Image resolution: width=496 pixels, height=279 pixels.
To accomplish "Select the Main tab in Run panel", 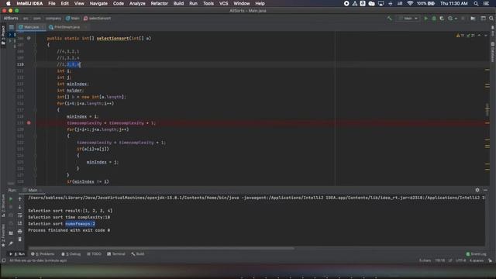I will click(x=32, y=190).
